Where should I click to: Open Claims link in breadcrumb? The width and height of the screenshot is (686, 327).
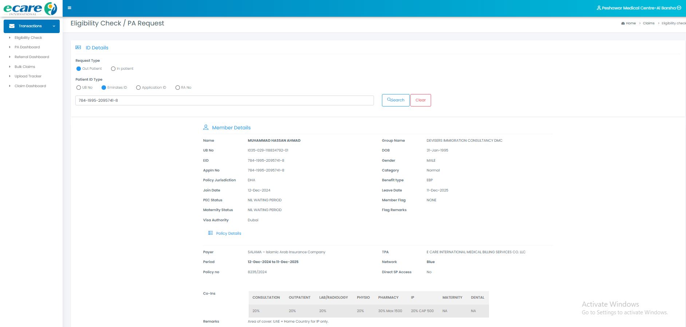pos(648,23)
